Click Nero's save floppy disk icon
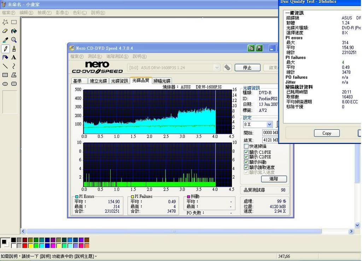 259,48
